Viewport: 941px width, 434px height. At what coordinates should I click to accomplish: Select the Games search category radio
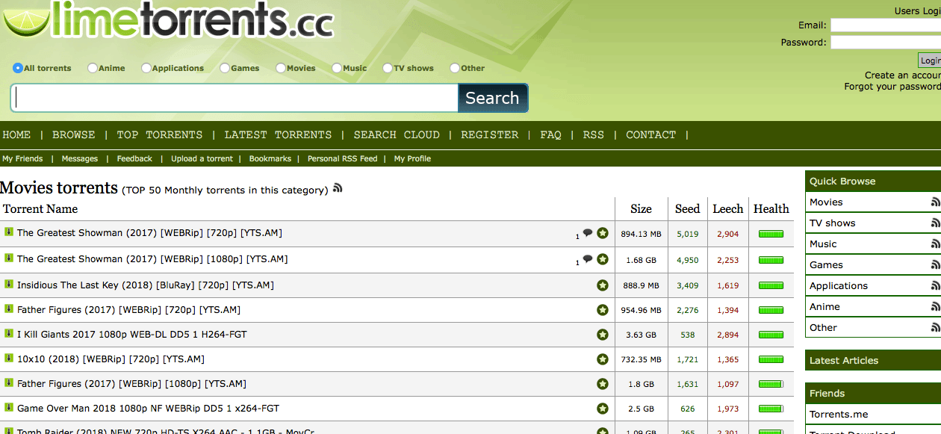tap(225, 68)
